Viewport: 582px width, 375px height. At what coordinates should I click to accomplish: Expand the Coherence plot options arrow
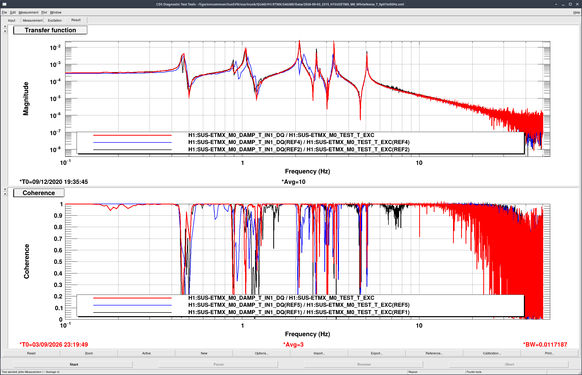click(5, 189)
